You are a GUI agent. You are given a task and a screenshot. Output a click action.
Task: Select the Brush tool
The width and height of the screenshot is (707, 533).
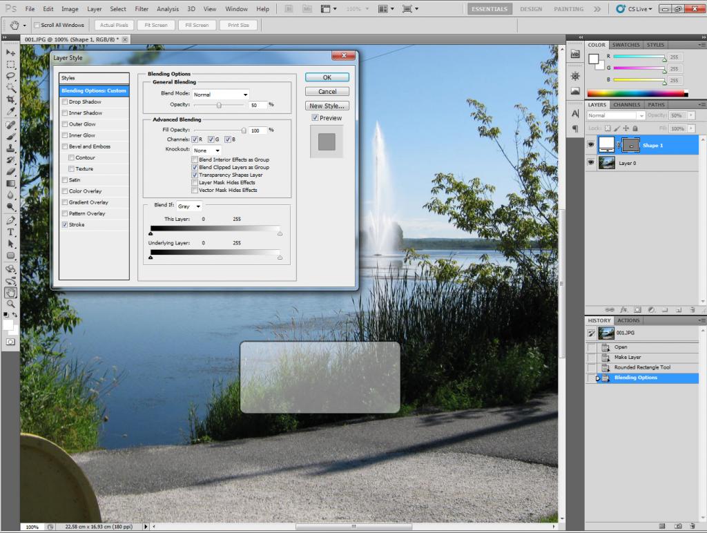coord(10,137)
